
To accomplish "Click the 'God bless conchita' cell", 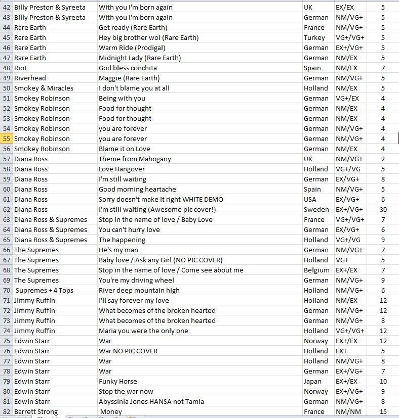I will [x=200, y=68].
